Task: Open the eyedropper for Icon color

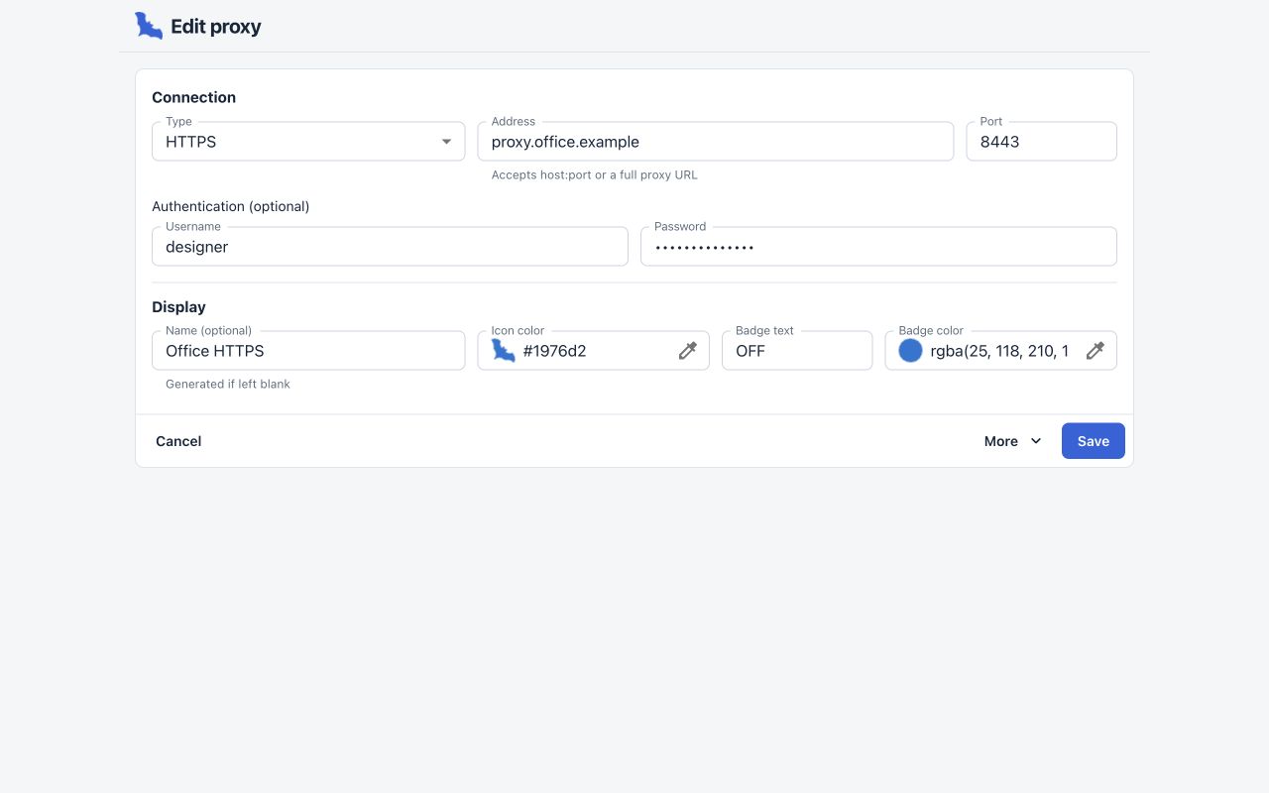Action: tap(688, 351)
